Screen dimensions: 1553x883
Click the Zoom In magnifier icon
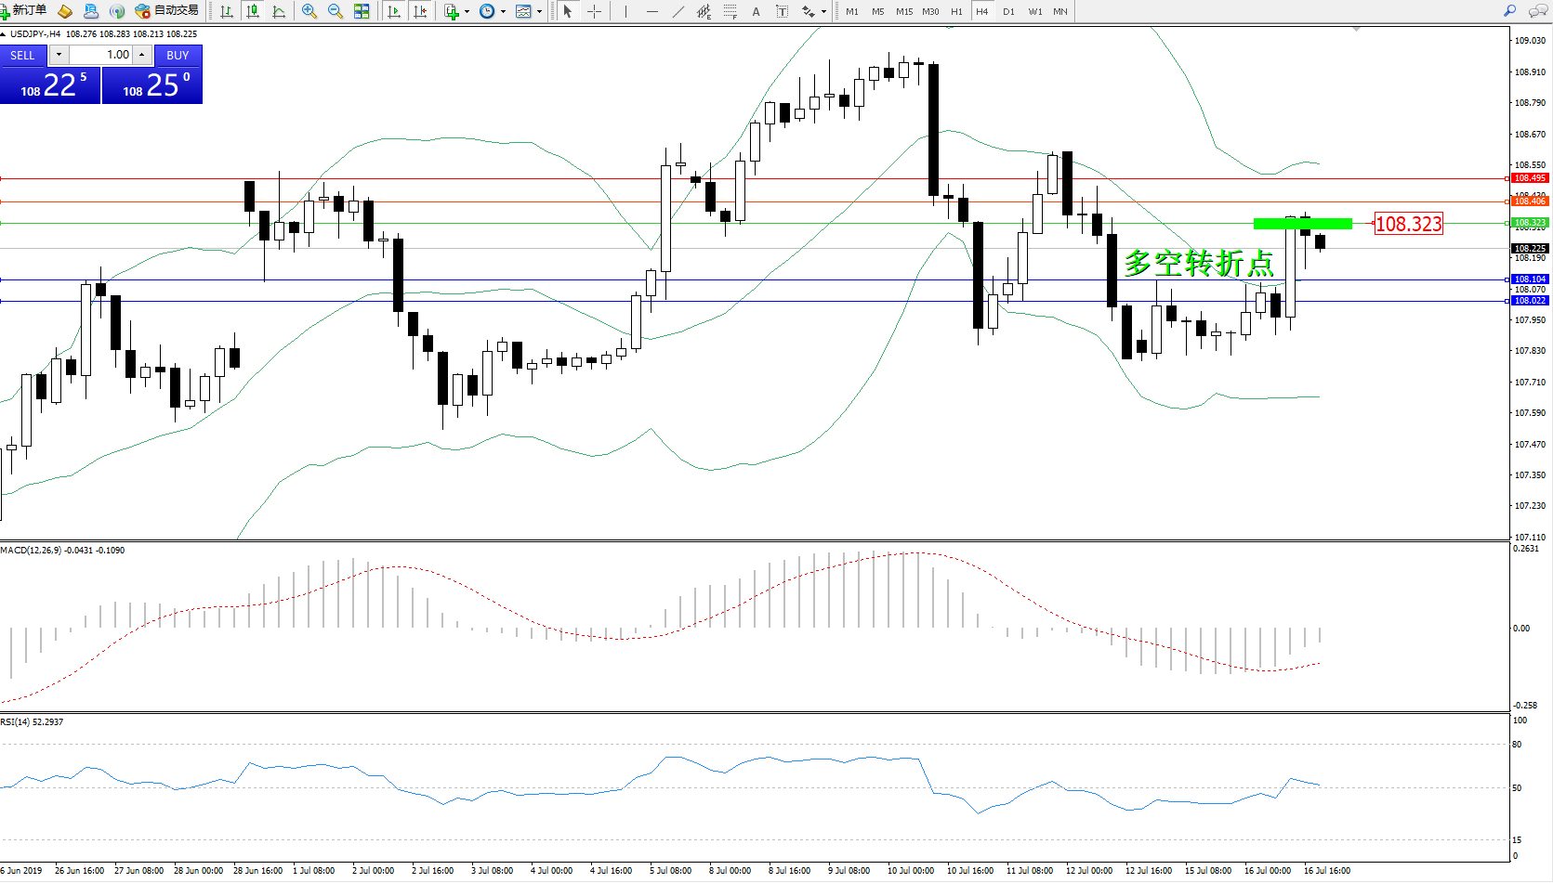coord(309,11)
